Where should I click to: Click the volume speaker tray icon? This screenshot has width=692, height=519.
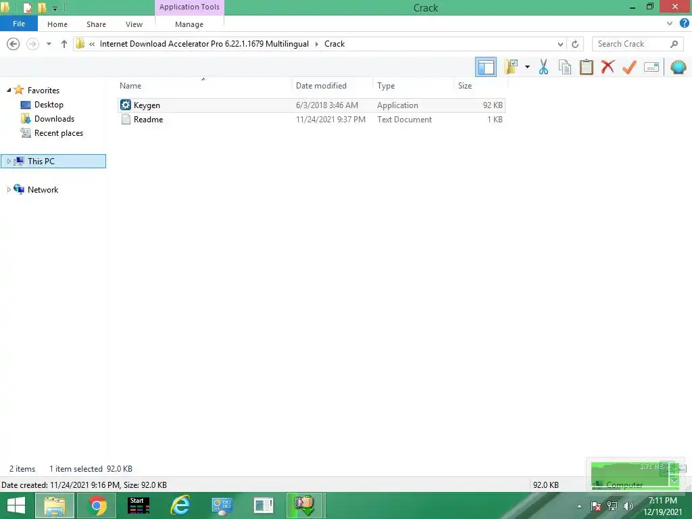coord(628,506)
